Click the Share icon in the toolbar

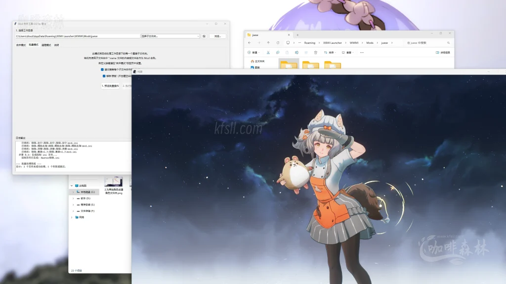tap(306, 52)
